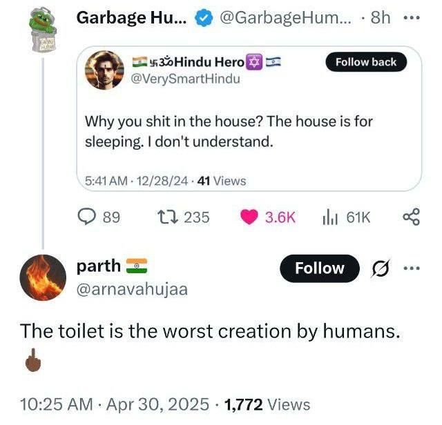Open the quoted tweet text about the house
This screenshot has height=425, width=442.
[229, 132]
